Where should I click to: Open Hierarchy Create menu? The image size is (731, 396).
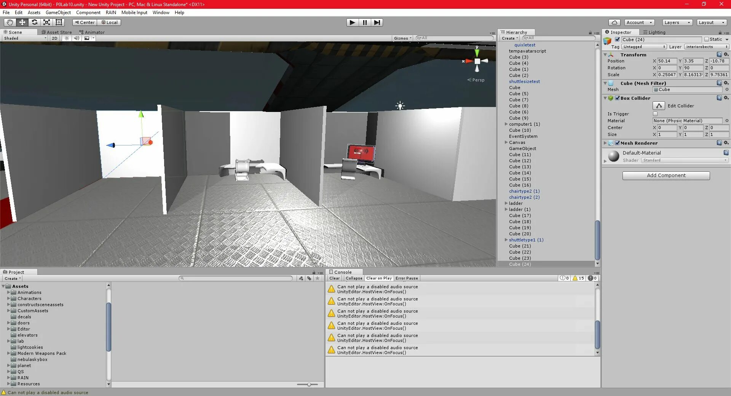510,38
